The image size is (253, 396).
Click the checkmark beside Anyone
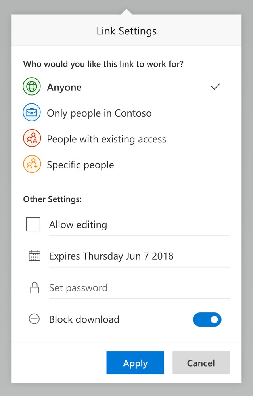pyautogui.click(x=216, y=87)
